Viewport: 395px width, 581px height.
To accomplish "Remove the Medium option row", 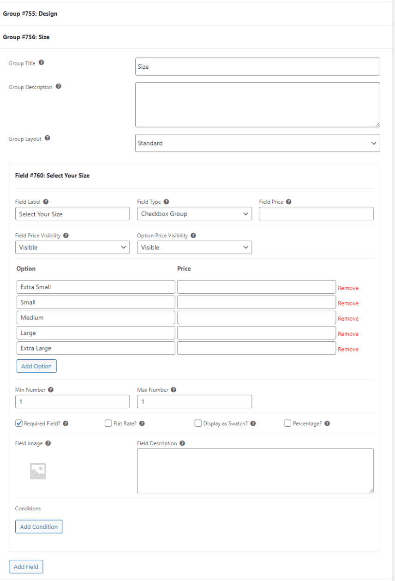I will [x=348, y=318].
